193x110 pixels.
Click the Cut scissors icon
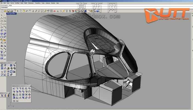tap(18, 11)
